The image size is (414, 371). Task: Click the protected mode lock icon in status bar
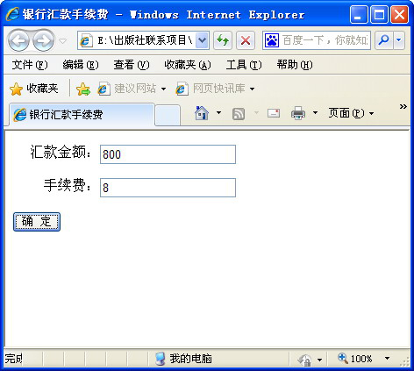click(304, 360)
